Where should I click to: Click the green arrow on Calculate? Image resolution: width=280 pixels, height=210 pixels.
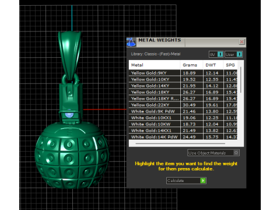[x=203, y=181]
